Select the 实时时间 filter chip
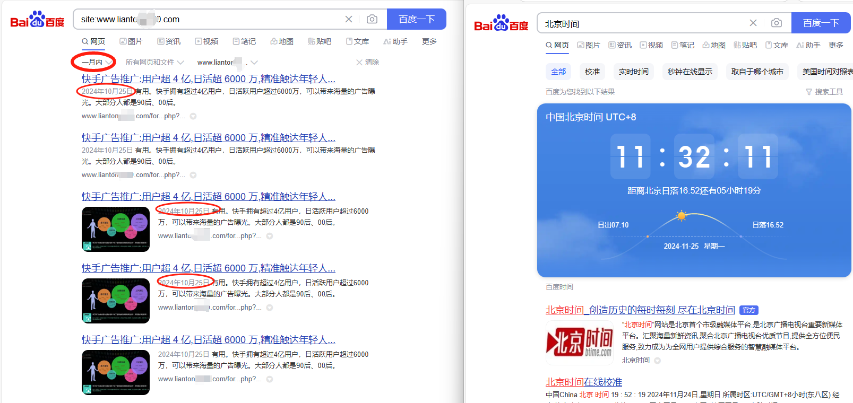The width and height of the screenshot is (853, 403). (634, 72)
